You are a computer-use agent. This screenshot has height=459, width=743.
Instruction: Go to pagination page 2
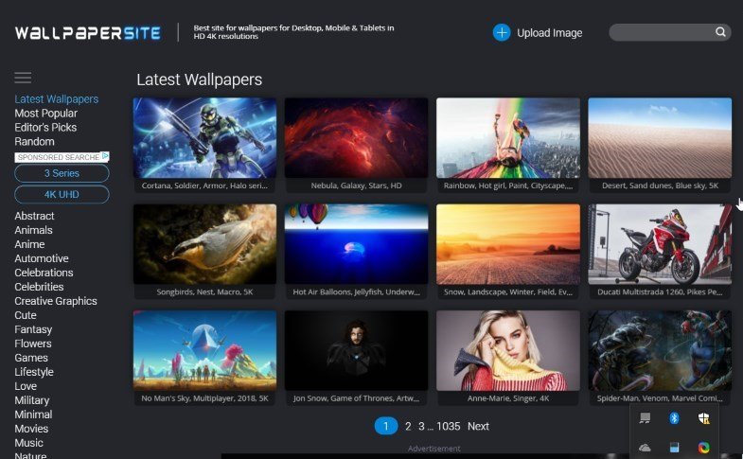tap(408, 426)
